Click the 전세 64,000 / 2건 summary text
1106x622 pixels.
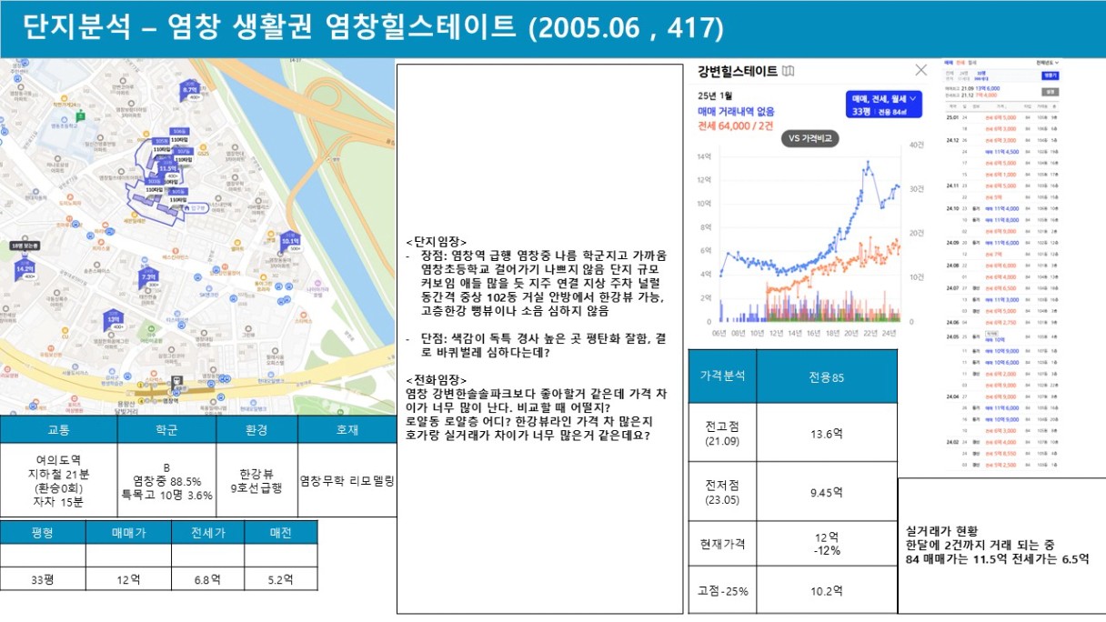[735, 126]
